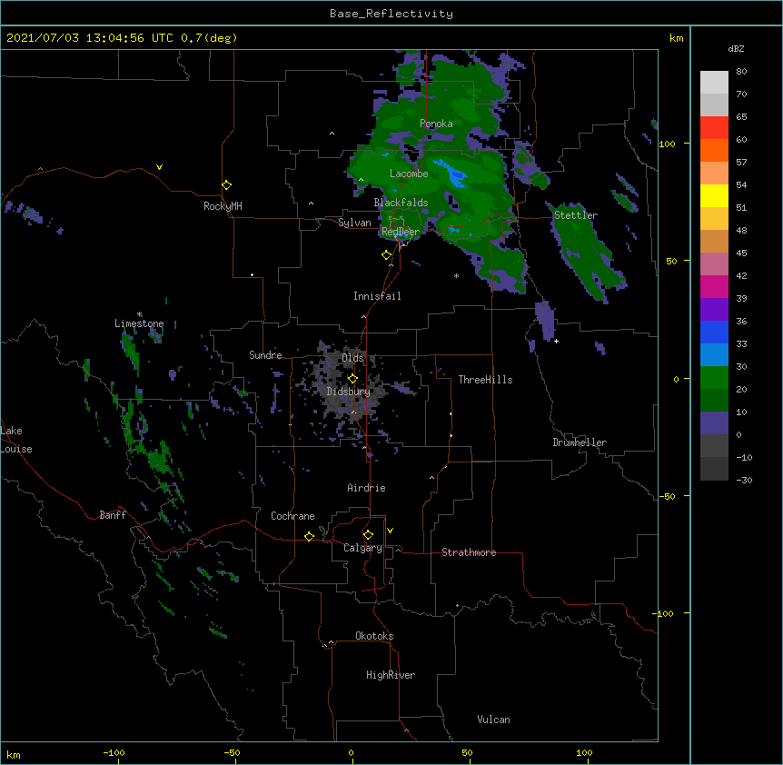Select the orange 60 dBZ legend swatch
The width and height of the screenshot is (783, 765).
click(x=714, y=150)
